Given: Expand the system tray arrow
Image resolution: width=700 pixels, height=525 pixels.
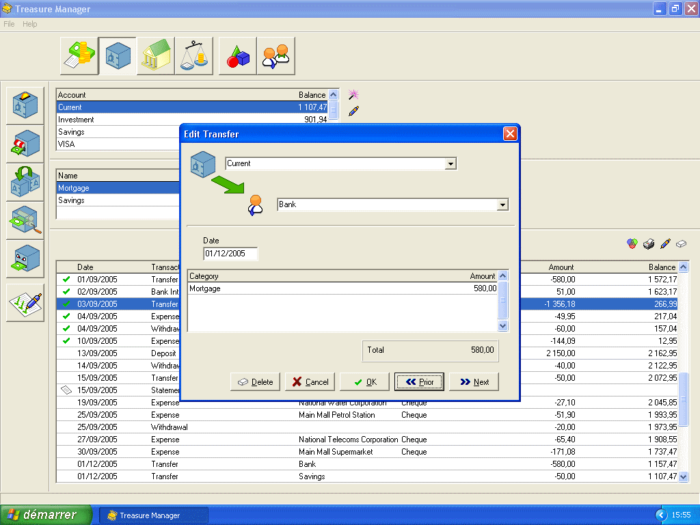Looking at the screenshot, I should [661, 515].
